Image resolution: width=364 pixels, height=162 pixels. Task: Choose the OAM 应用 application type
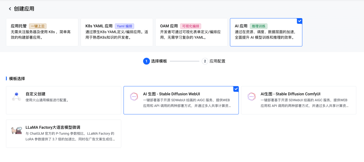tap(169, 26)
